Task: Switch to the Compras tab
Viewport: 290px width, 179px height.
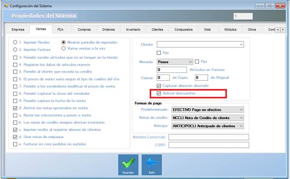Action: (84, 30)
